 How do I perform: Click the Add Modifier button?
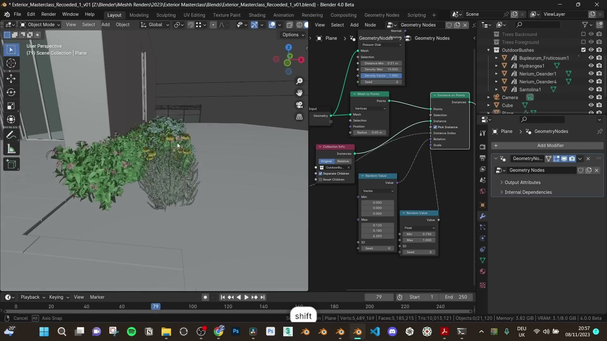[547, 146]
